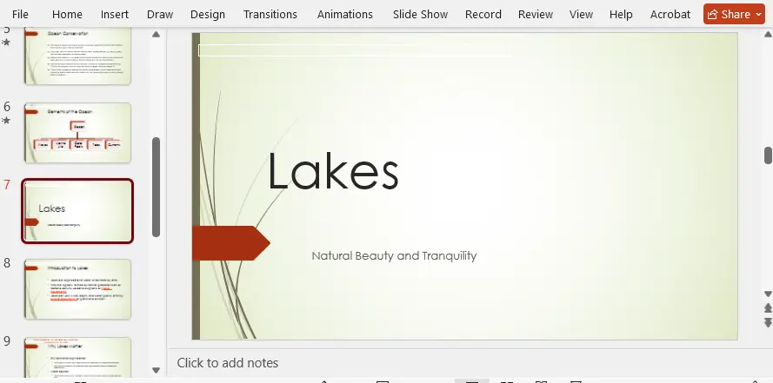The width and height of the screenshot is (773, 383).
Task: Select the Introduction to Lakes slide thumbnail
Action: 77,289
